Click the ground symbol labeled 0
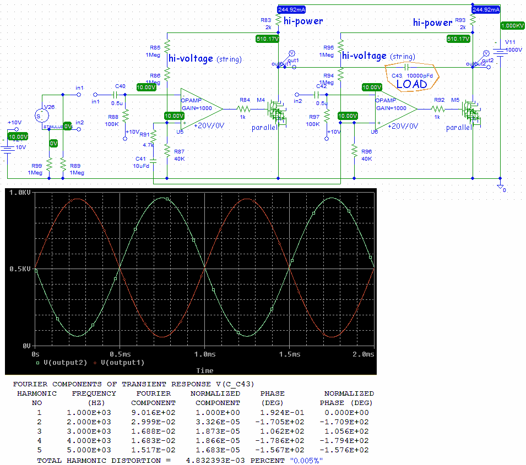This screenshot has width=526, height=465. (x=500, y=187)
